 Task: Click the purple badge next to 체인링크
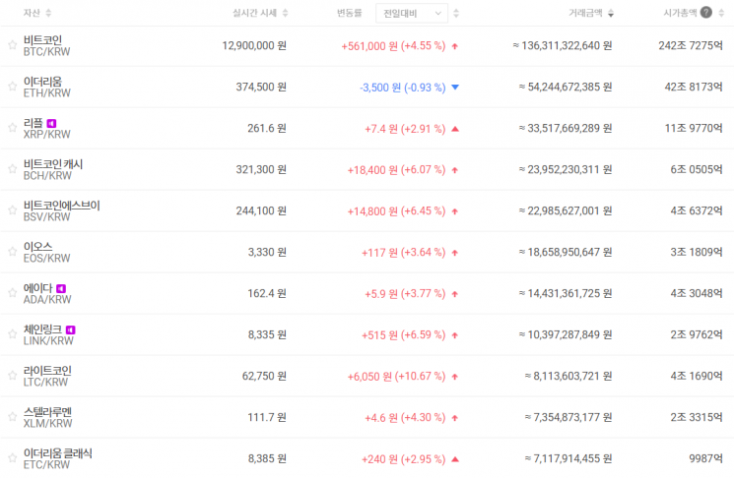pos(70,329)
